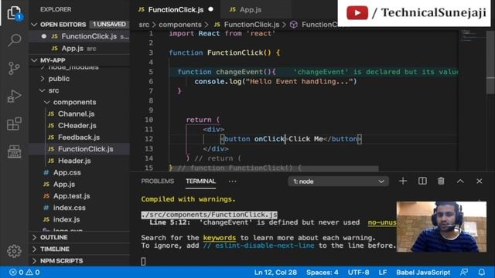Click the 'components' breadcrumb segment
This screenshot has height=278, width=495.
point(180,25)
